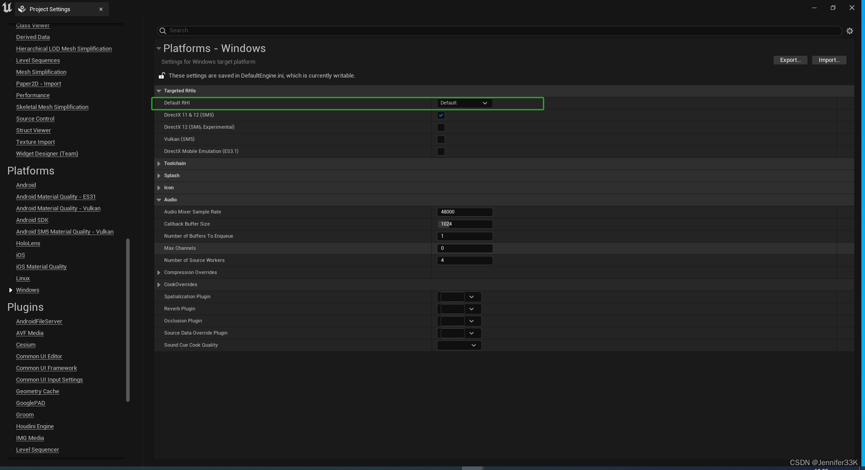
Task: Click the Import... button
Action: pyautogui.click(x=829, y=60)
